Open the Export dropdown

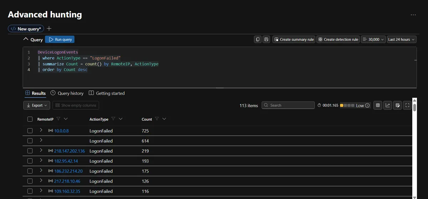point(37,105)
